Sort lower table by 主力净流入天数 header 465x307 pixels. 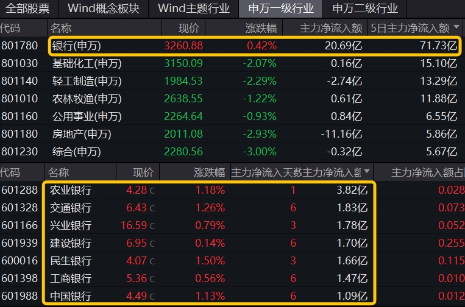pos(266,172)
